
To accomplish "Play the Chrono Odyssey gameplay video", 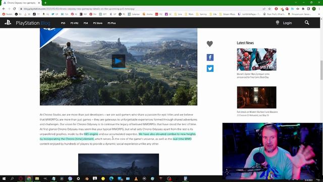I will click(x=119, y=61).
